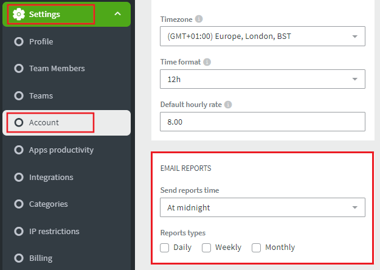
Task: Click the circle icon beside Integrations
Action: coord(19,177)
